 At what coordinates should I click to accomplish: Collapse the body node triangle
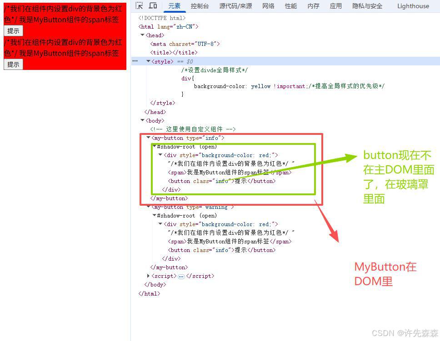click(x=142, y=120)
